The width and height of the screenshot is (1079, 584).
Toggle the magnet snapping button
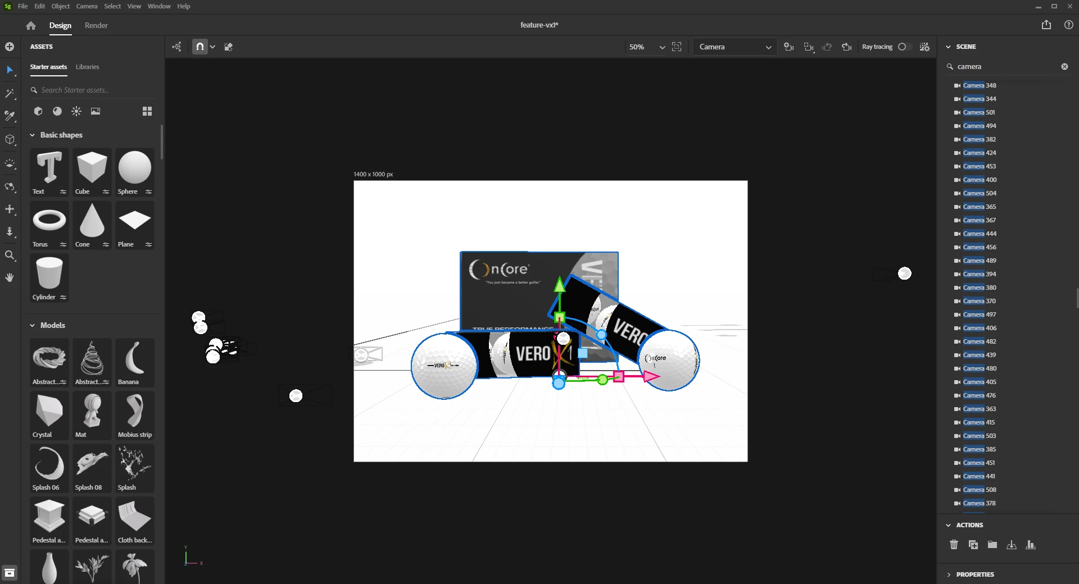pyautogui.click(x=200, y=47)
